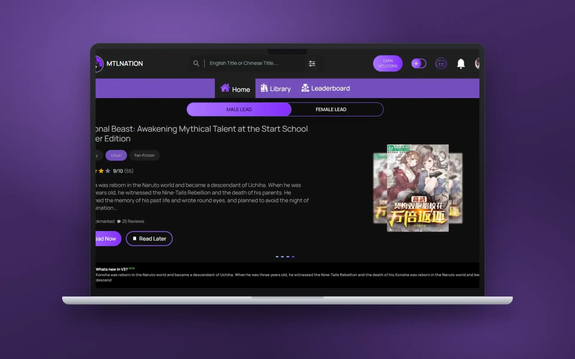The image size is (575, 359).
Task: Click the last carousel indicator dot
Action: click(x=293, y=257)
